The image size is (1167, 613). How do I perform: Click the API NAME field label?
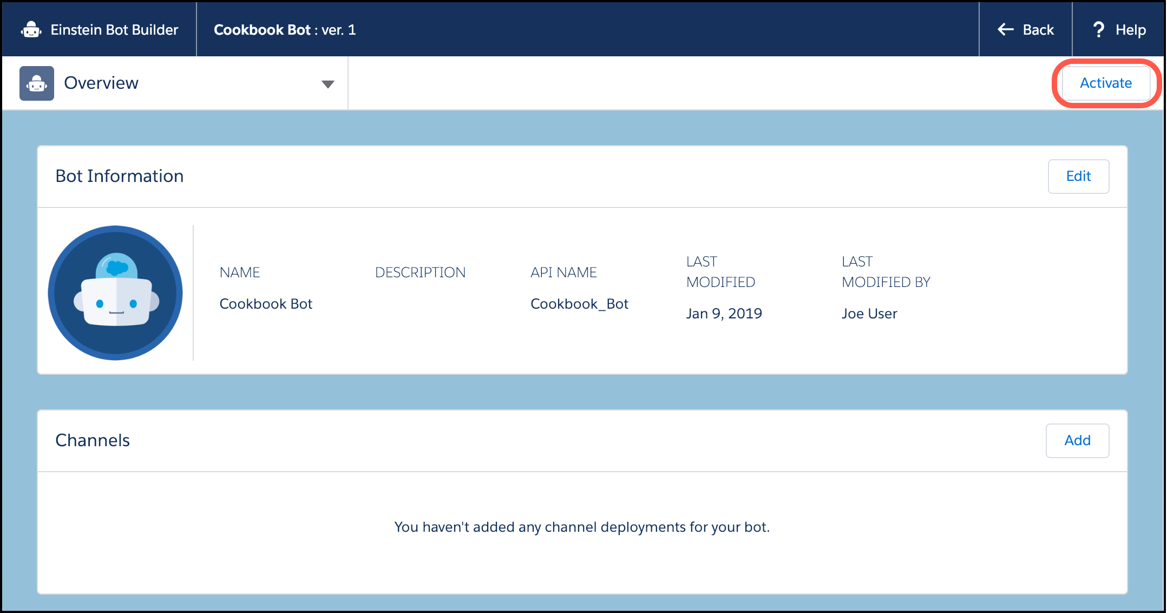[563, 272]
